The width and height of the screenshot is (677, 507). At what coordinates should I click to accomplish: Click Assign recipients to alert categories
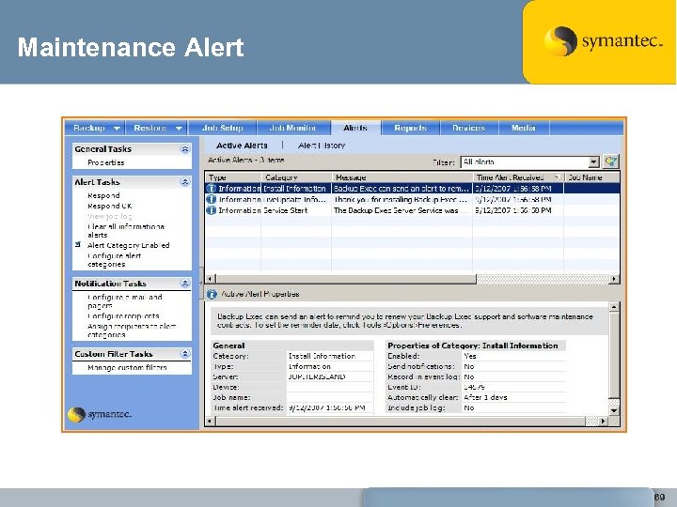(132, 330)
